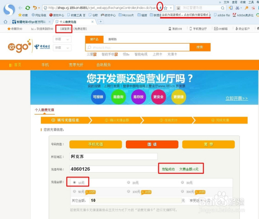This screenshot has height=219, width=259.
Task: Open a new tab with plus button
Action: (100, 22)
